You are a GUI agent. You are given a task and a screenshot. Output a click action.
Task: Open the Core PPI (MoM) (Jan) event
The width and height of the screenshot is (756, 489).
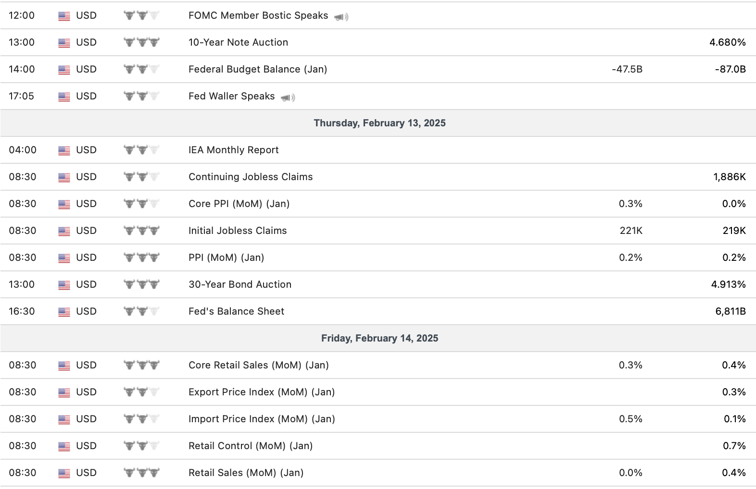coord(239,204)
